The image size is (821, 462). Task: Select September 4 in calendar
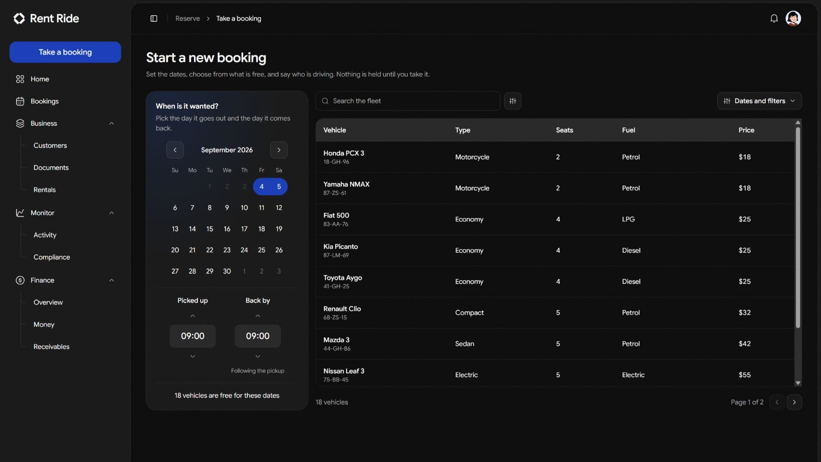pyautogui.click(x=261, y=187)
